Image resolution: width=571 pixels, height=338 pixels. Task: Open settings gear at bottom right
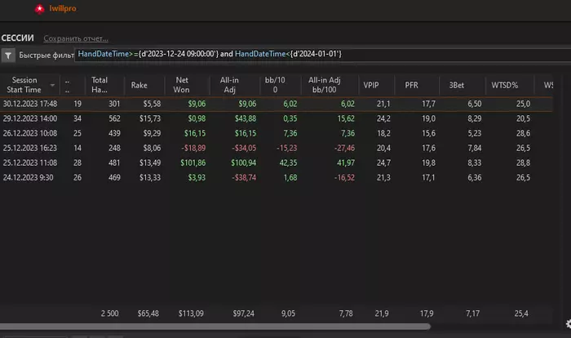click(567, 325)
